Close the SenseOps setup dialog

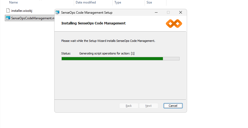coord(181,13)
